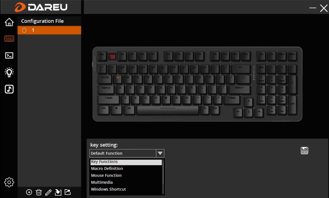Save key settings with floppy disk icon
Image resolution: width=329 pixels, height=198 pixels.
pyautogui.click(x=304, y=151)
